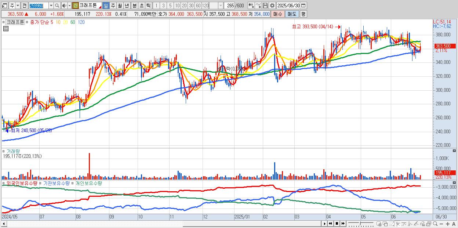The height and width of the screenshot is (228, 458).
Task: Choose the 10 interval button
Action: (x=177, y=6)
